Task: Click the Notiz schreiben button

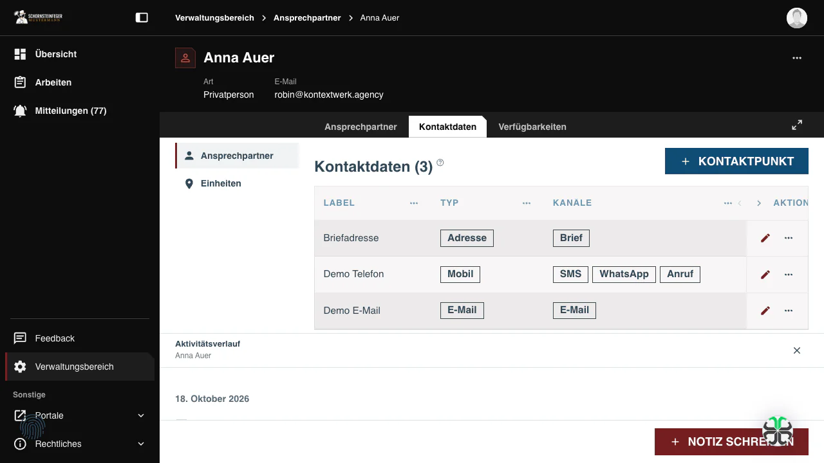Action: click(731, 442)
